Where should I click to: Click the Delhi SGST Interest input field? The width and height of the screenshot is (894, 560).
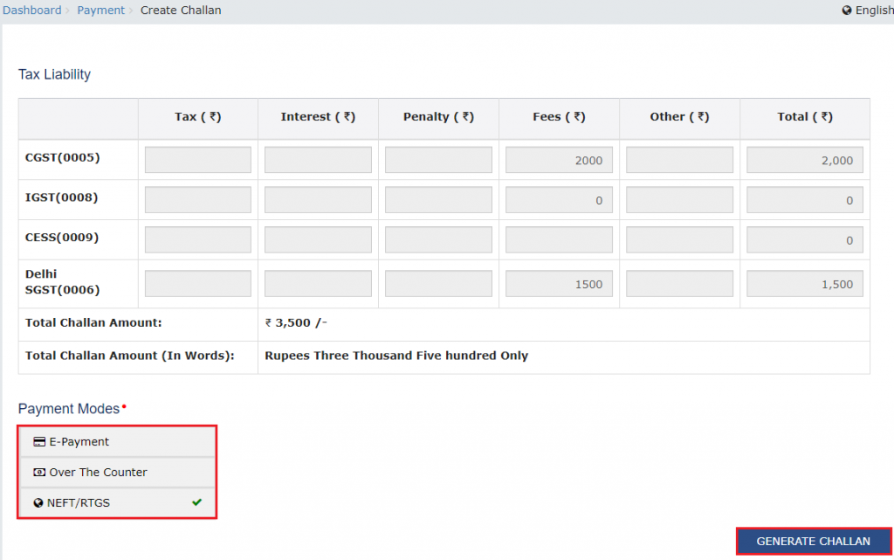(318, 283)
